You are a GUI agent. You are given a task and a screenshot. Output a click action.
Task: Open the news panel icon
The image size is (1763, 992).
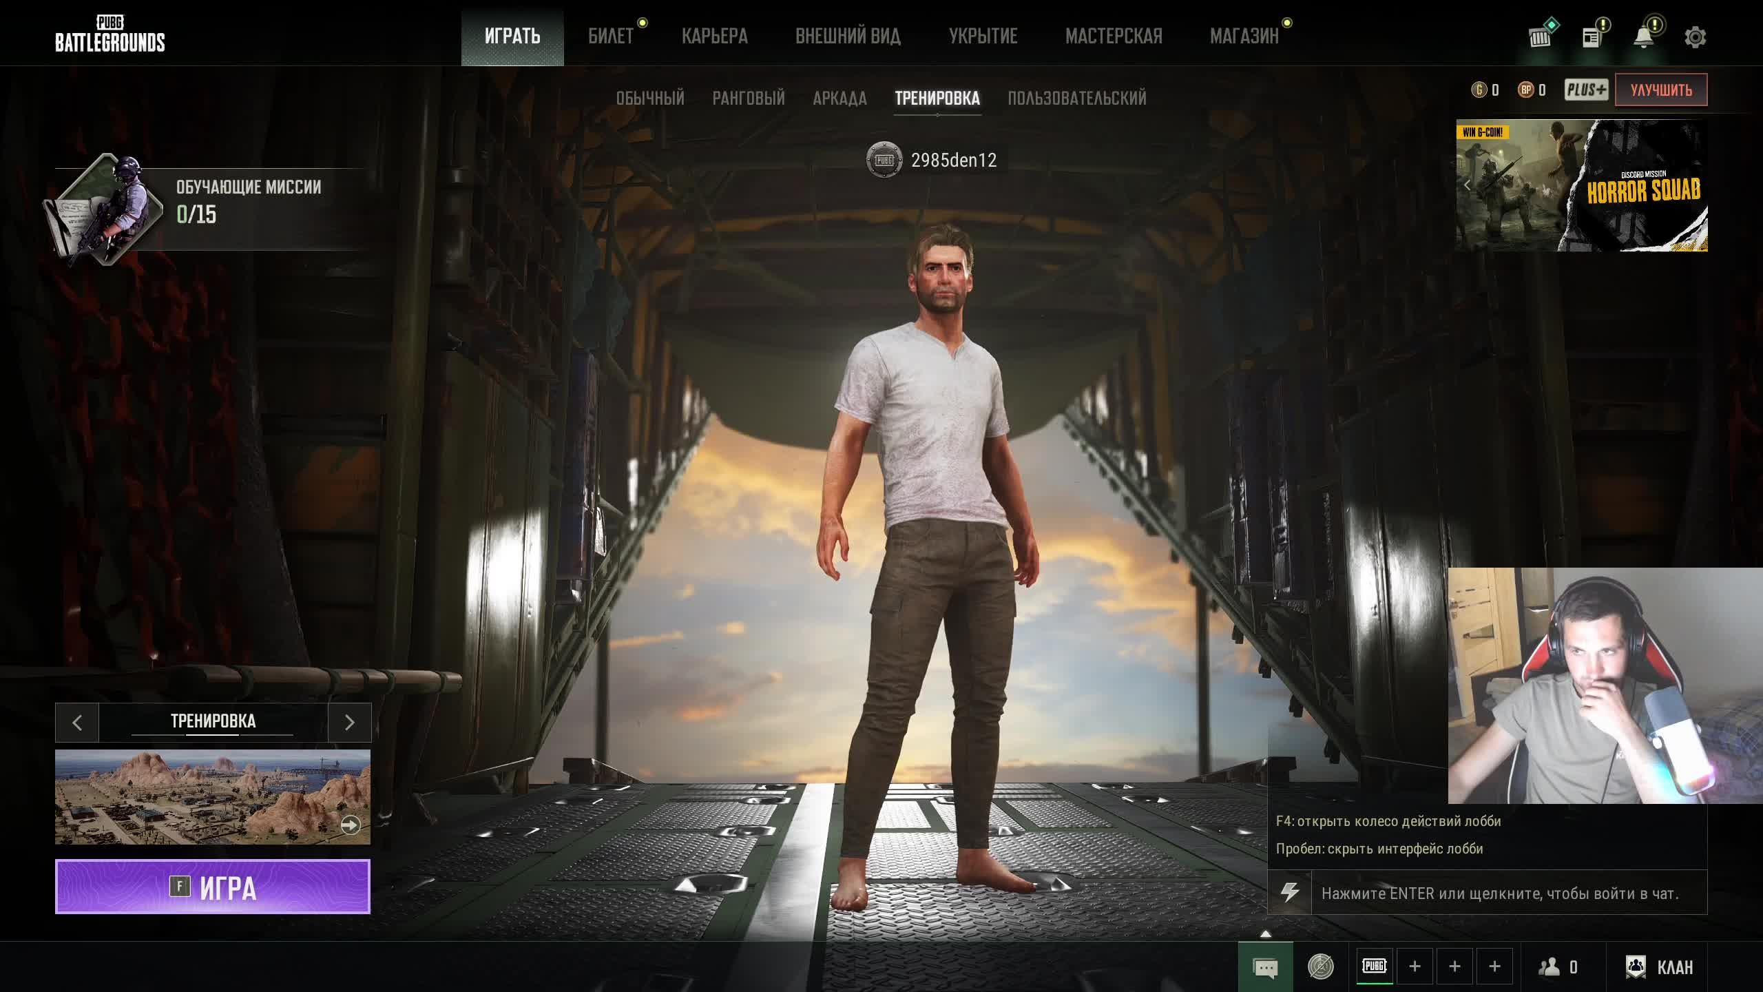1592,38
